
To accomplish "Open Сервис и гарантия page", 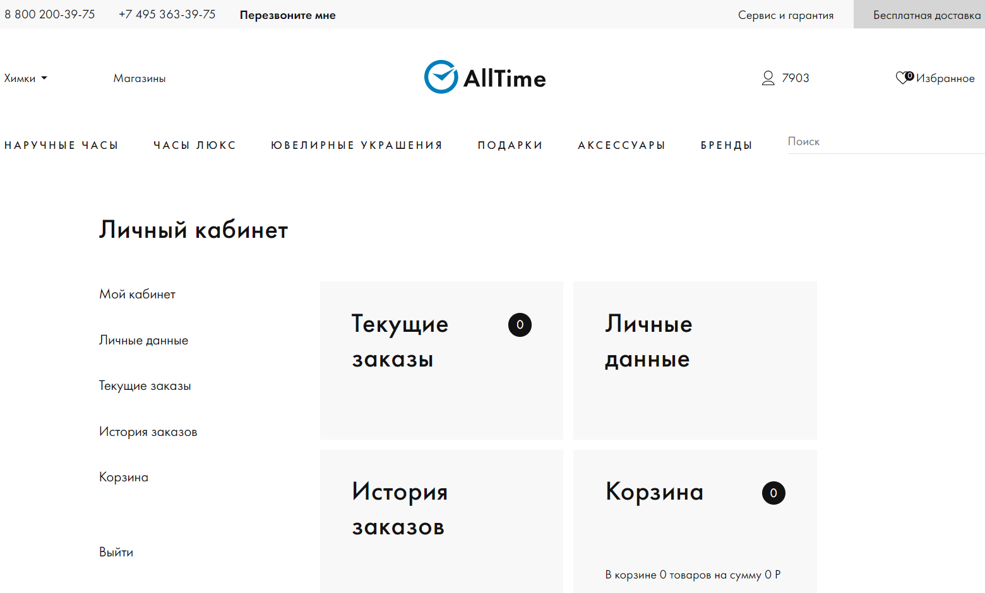I will click(x=786, y=15).
